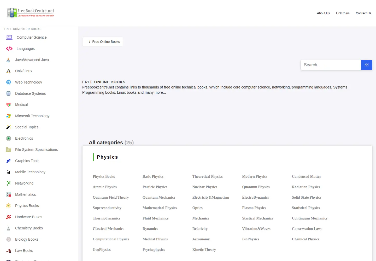Click the Free Online Books breadcrumb

click(106, 41)
